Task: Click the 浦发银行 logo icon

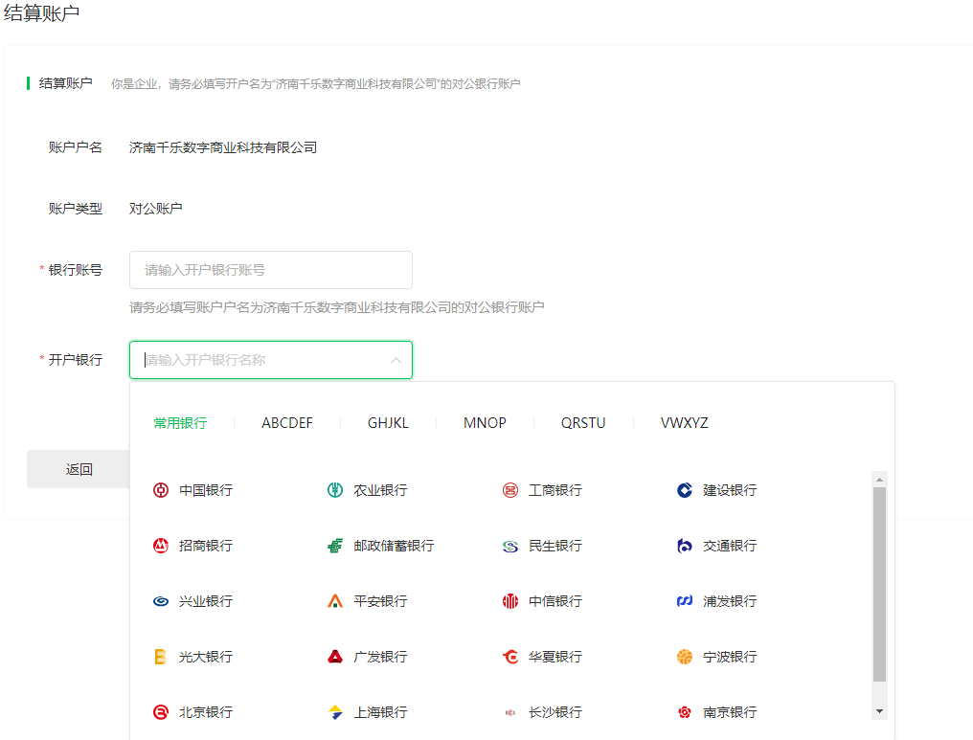Action: [x=685, y=601]
